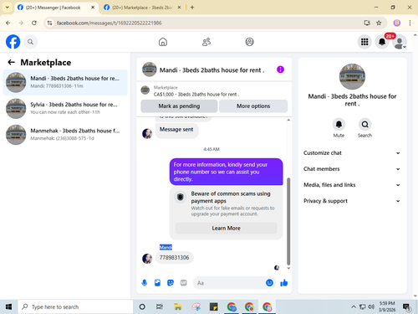Open the account profile avatar menu

[400, 42]
